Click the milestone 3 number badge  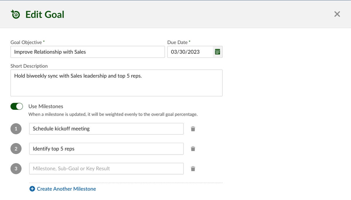16,168
